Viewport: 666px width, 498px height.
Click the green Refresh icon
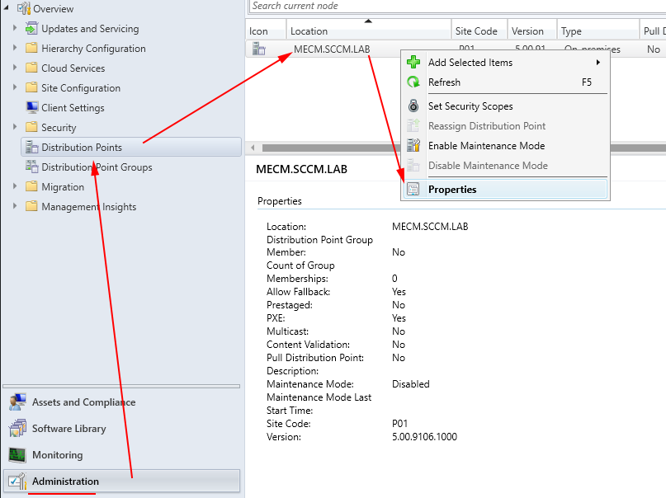point(413,82)
